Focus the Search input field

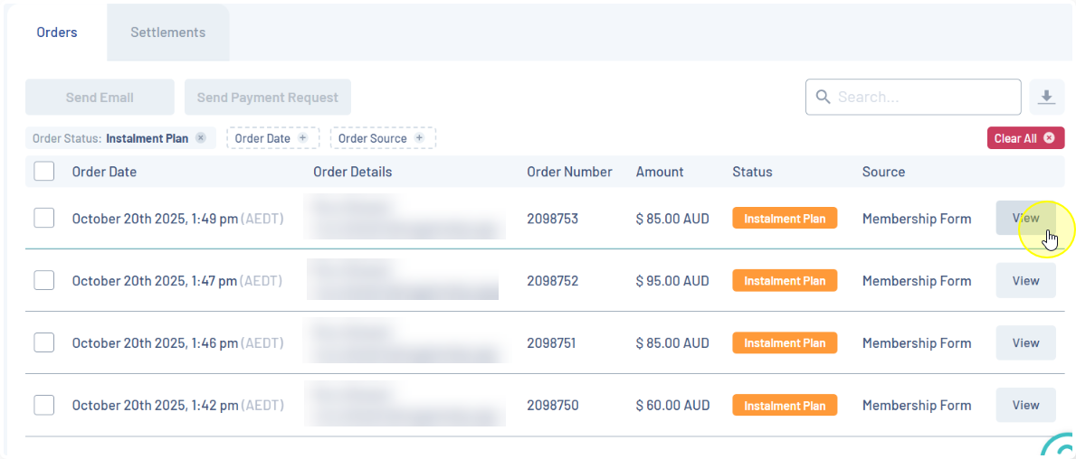[913, 98]
